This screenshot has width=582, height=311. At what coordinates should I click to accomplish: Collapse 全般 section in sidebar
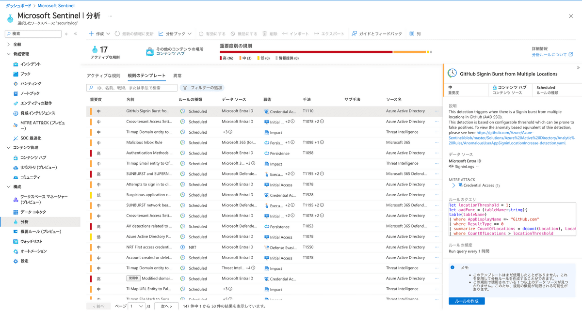(x=8, y=44)
